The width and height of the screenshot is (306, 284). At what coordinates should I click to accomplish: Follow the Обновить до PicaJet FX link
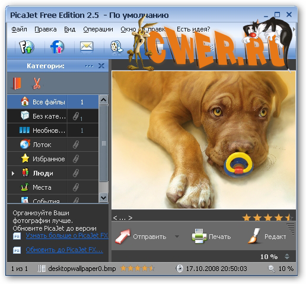point(64,250)
